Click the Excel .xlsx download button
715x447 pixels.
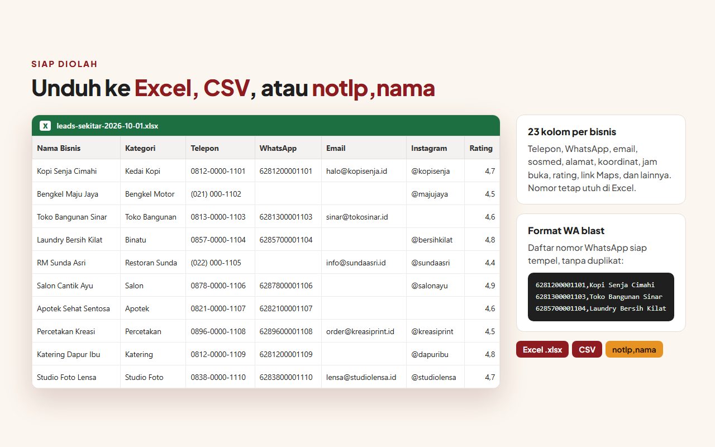click(542, 350)
